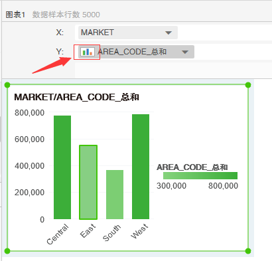This screenshot has height=261, width=272.
Task: Click the legend title AREA_CODE_总和
Action: click(192, 167)
